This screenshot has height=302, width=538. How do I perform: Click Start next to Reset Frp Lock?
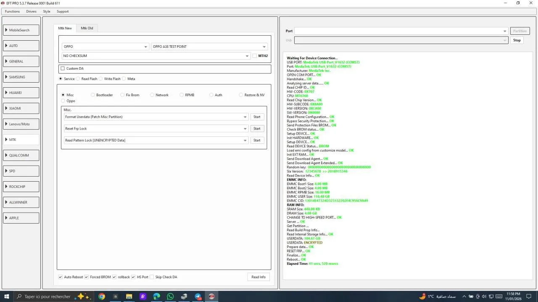pyautogui.click(x=257, y=129)
